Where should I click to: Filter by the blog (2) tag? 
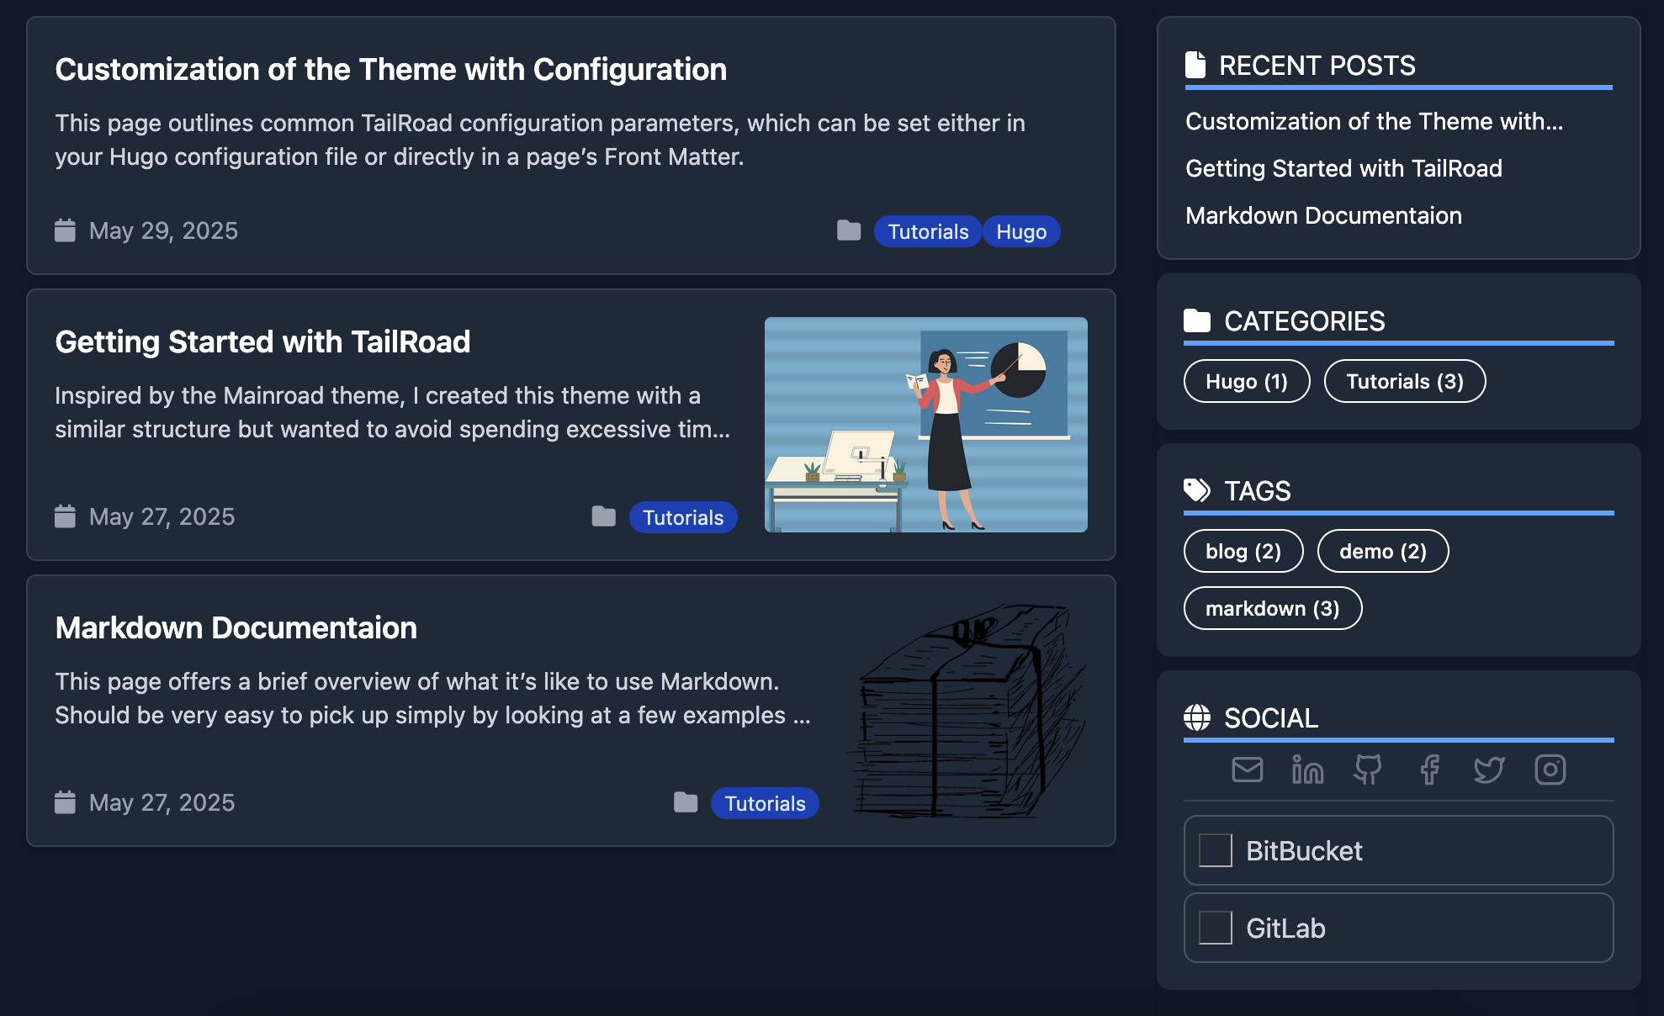[1243, 552]
